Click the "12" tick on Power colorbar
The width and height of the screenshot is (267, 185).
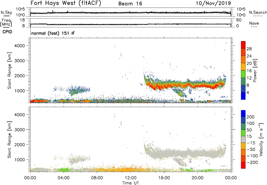249,78
